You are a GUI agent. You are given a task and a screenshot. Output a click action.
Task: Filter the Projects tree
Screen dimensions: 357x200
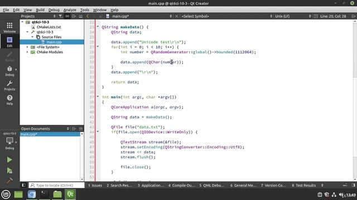click(60, 16)
